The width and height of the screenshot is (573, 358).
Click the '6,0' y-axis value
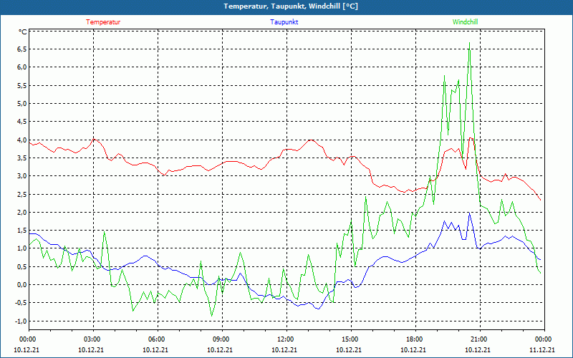tap(22, 67)
